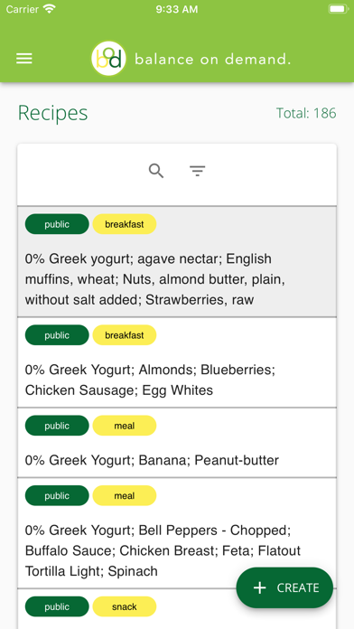Open the Banana Peanut-butter recipe
Screen dimensions: 354x629
point(177,443)
